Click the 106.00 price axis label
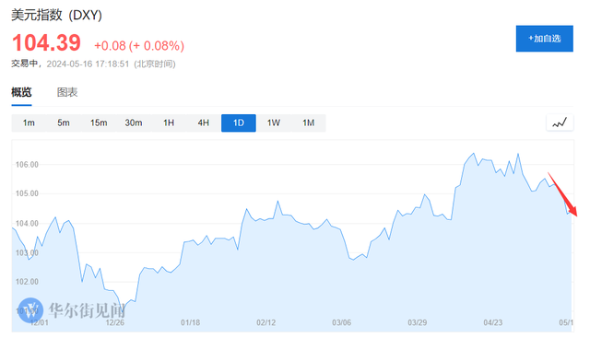Viewport: 590px width, 338px height. point(27,165)
